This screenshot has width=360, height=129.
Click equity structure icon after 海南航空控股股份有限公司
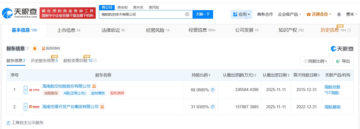94,86
